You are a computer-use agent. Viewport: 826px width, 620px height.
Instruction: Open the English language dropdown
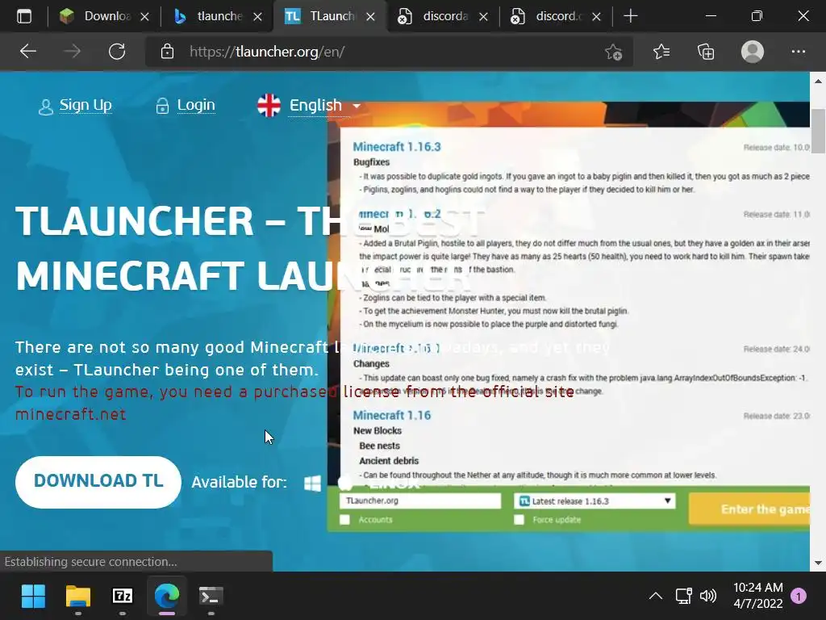[324, 106]
